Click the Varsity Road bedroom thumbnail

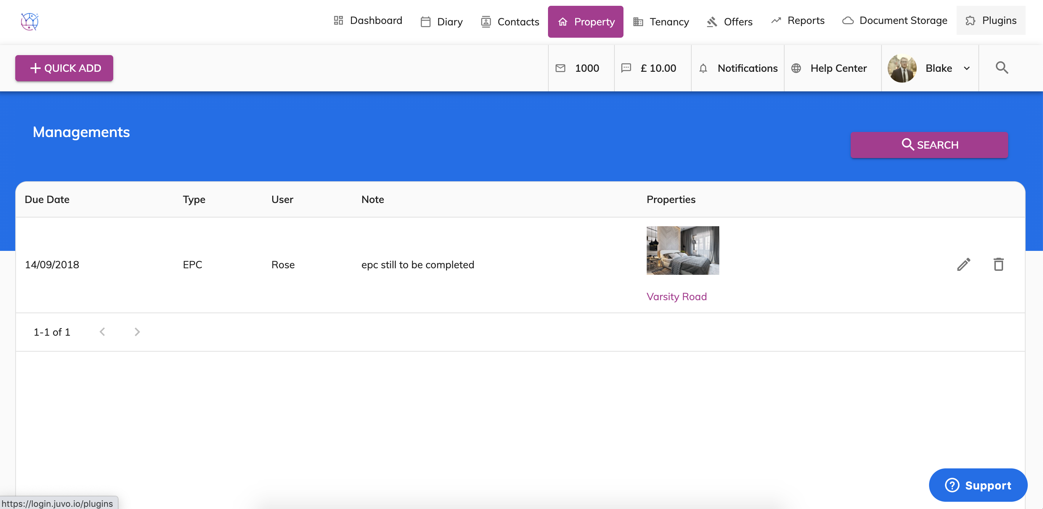coord(683,251)
